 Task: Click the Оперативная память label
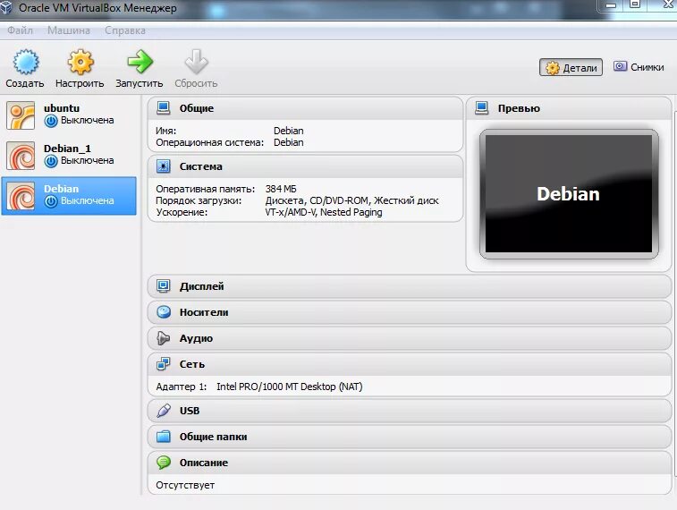coord(206,189)
